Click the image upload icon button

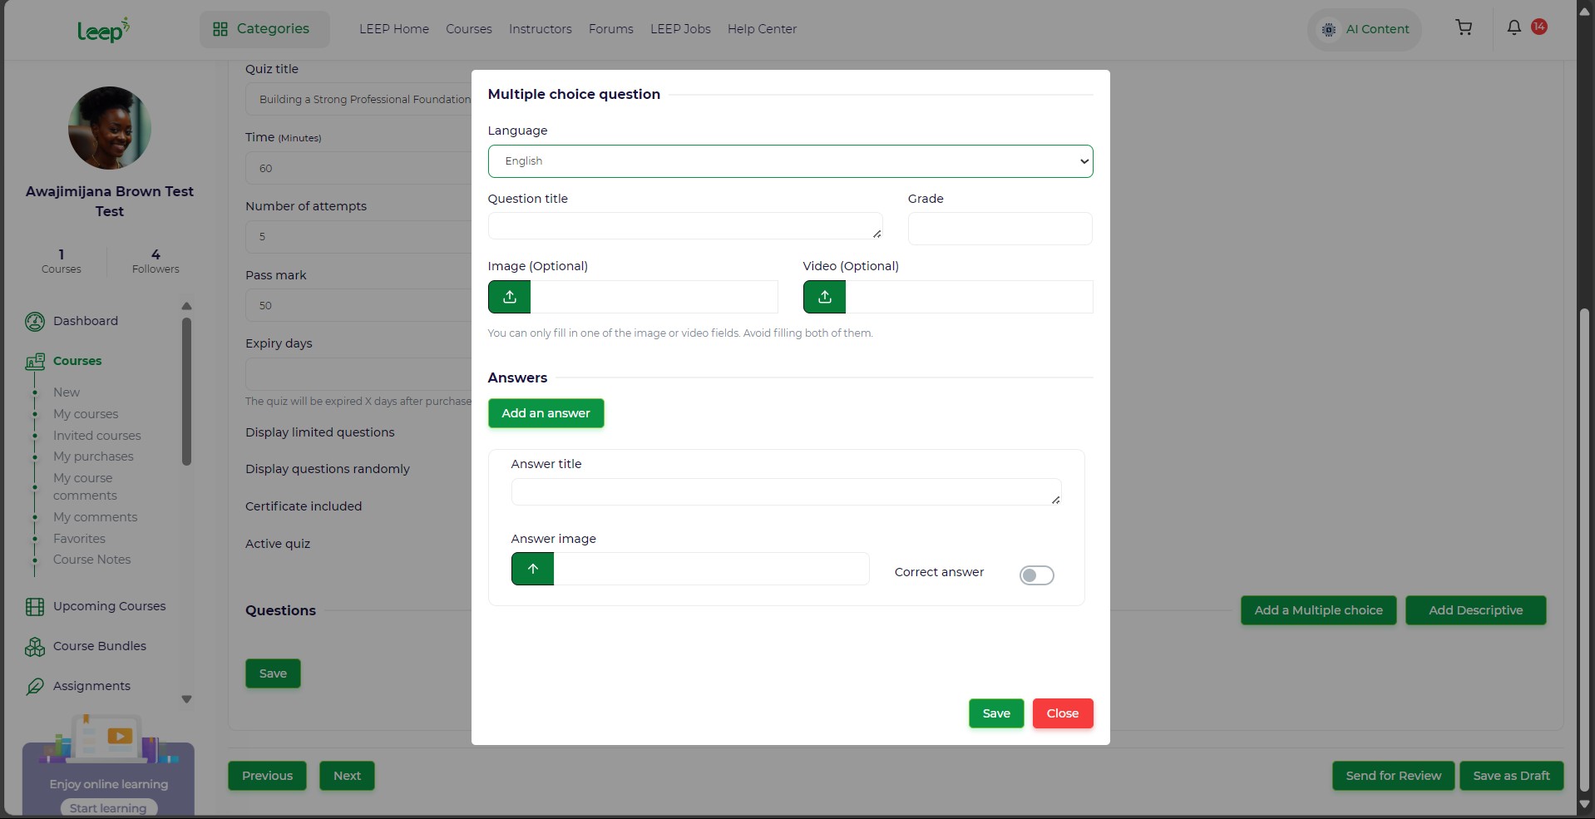(509, 297)
